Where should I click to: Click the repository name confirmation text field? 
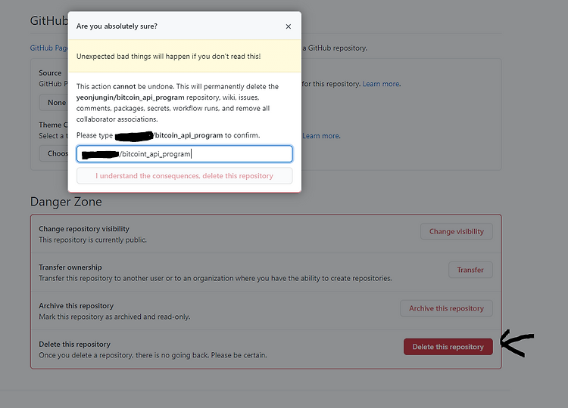pyautogui.click(x=184, y=154)
